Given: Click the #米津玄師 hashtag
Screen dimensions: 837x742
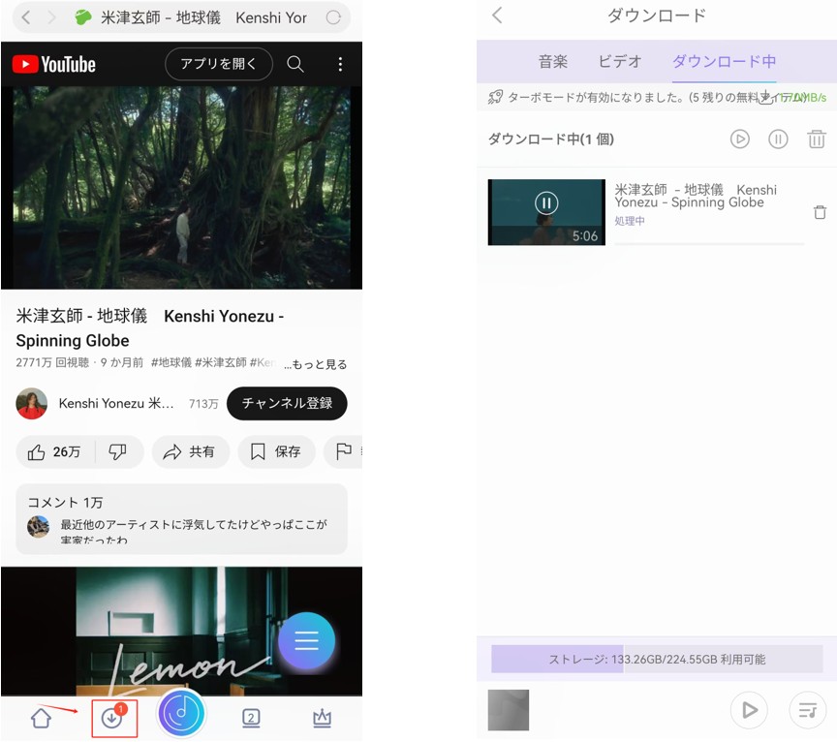Looking at the screenshot, I should [x=221, y=363].
